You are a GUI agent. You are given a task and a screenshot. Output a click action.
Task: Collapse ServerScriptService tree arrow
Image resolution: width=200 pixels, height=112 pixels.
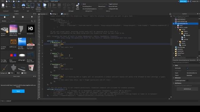pyautogui.click(x=173, y=24)
